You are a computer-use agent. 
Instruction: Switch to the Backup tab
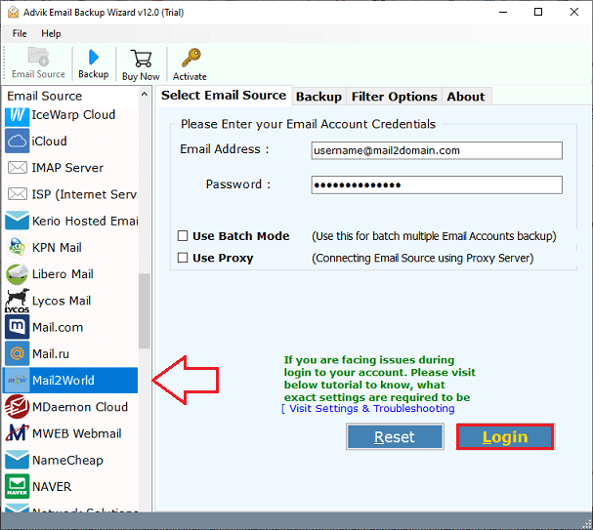318,97
